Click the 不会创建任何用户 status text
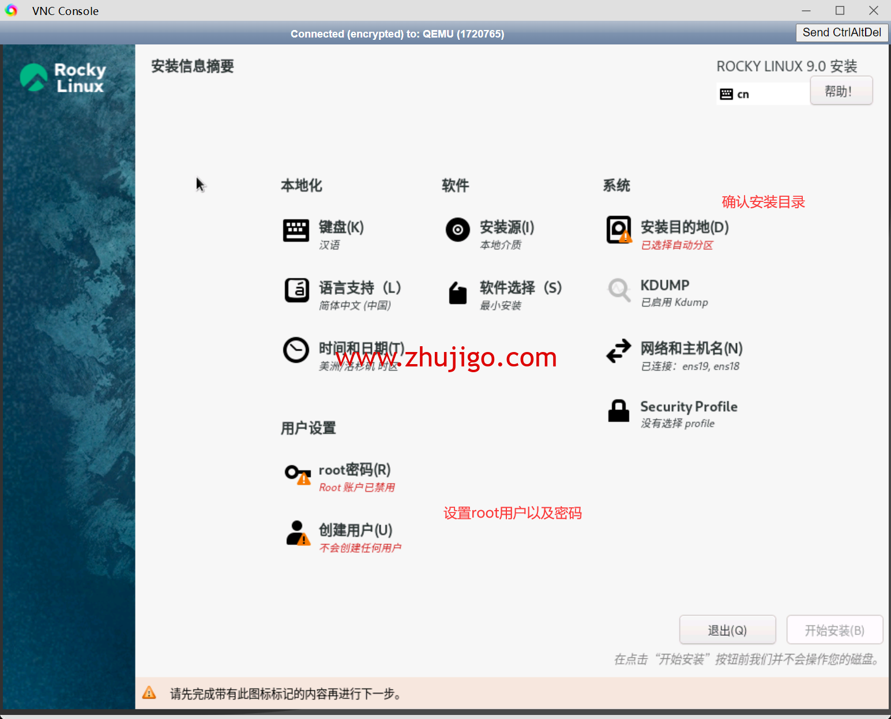The height and width of the screenshot is (719, 891). pyautogui.click(x=360, y=548)
